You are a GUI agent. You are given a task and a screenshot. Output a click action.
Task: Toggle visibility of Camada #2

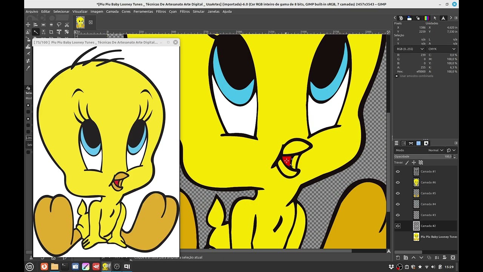click(x=398, y=226)
